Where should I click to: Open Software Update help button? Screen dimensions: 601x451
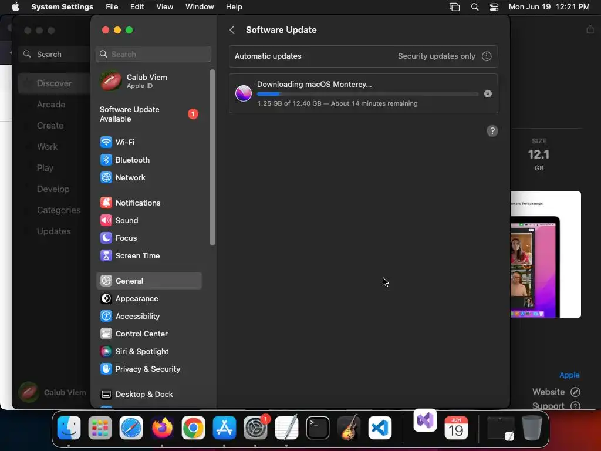click(492, 131)
